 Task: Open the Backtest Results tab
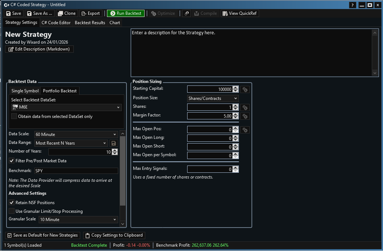[x=90, y=23]
